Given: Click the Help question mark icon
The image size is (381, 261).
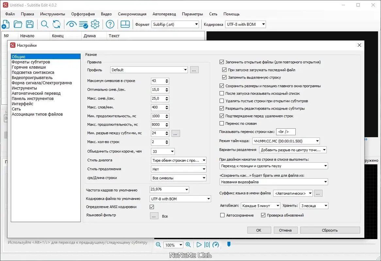Looking at the screenshot, I should [x=110, y=24].
